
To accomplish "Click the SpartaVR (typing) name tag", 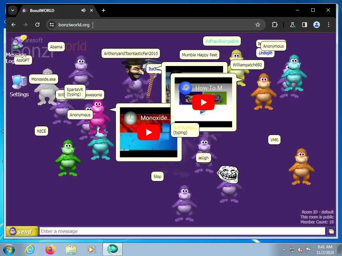I will coord(75,92).
